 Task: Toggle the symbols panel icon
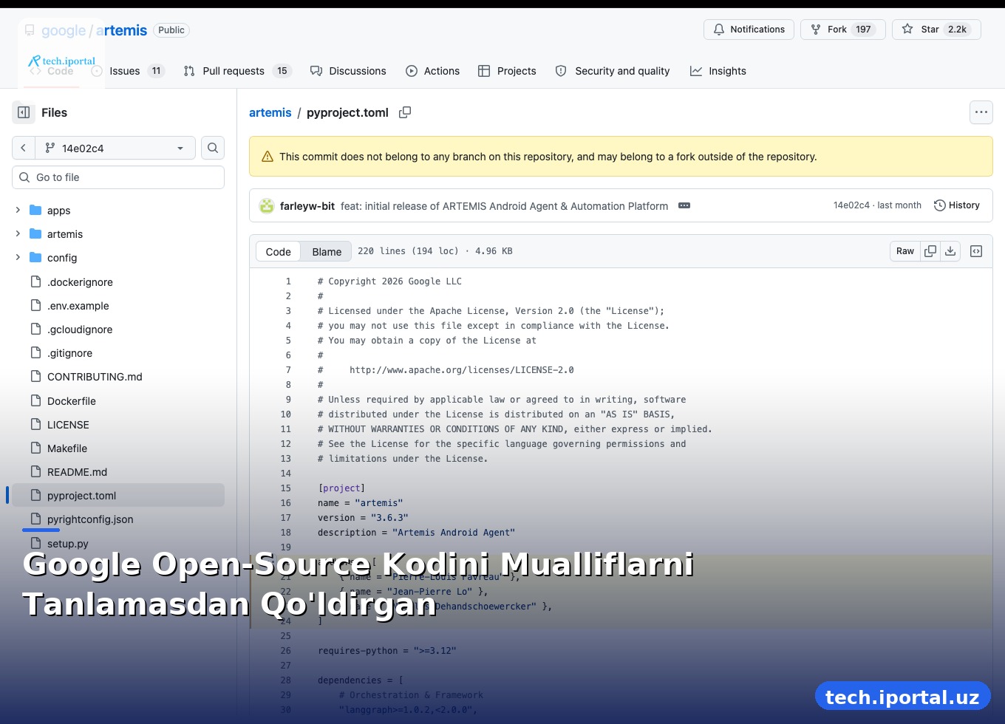click(976, 251)
